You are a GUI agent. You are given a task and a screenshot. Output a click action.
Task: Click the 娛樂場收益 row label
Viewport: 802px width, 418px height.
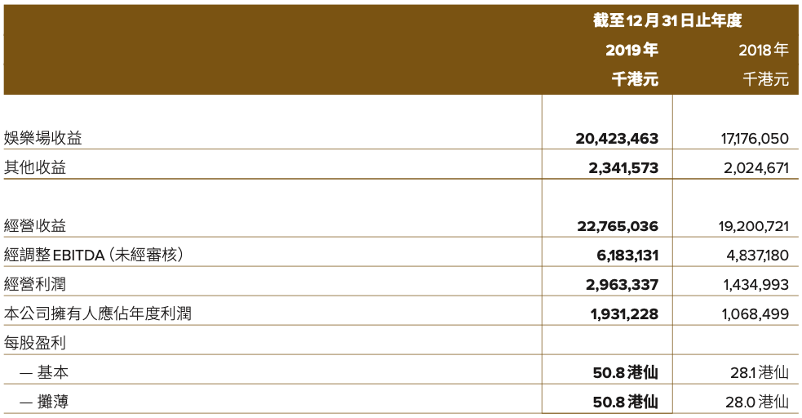pyautogui.click(x=43, y=138)
